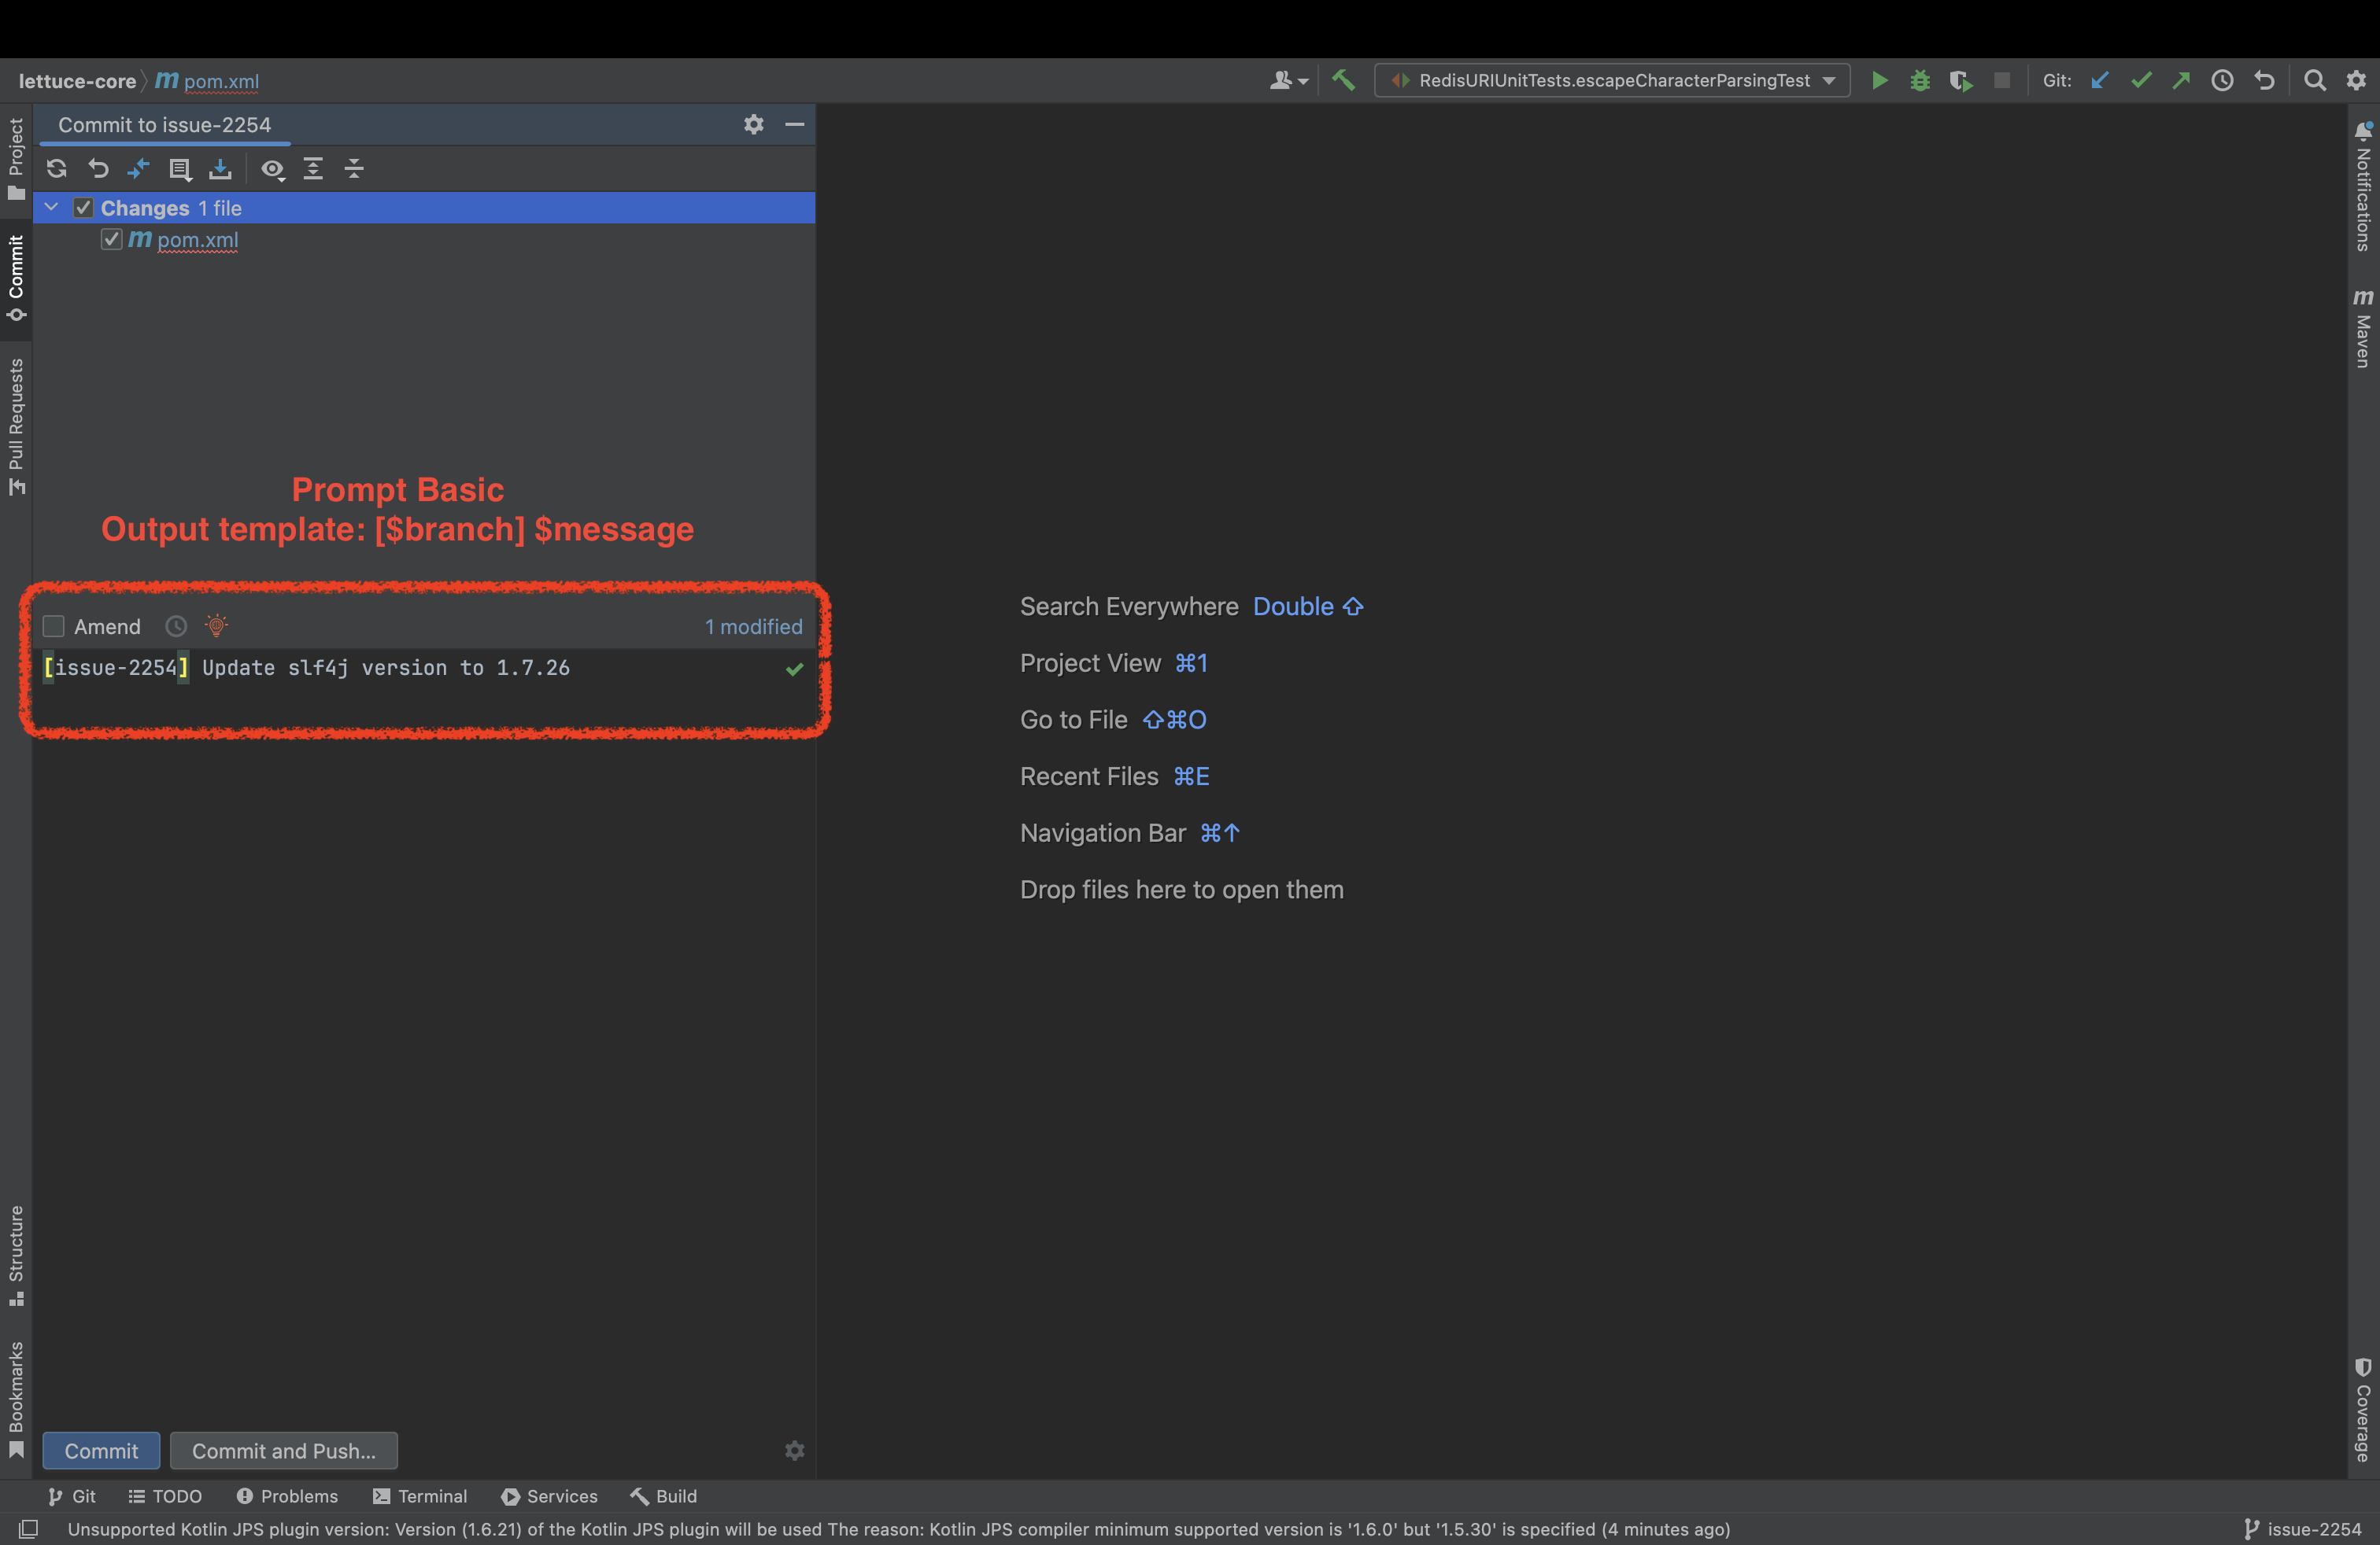Click the lightbulb generate commit message icon

point(216,627)
